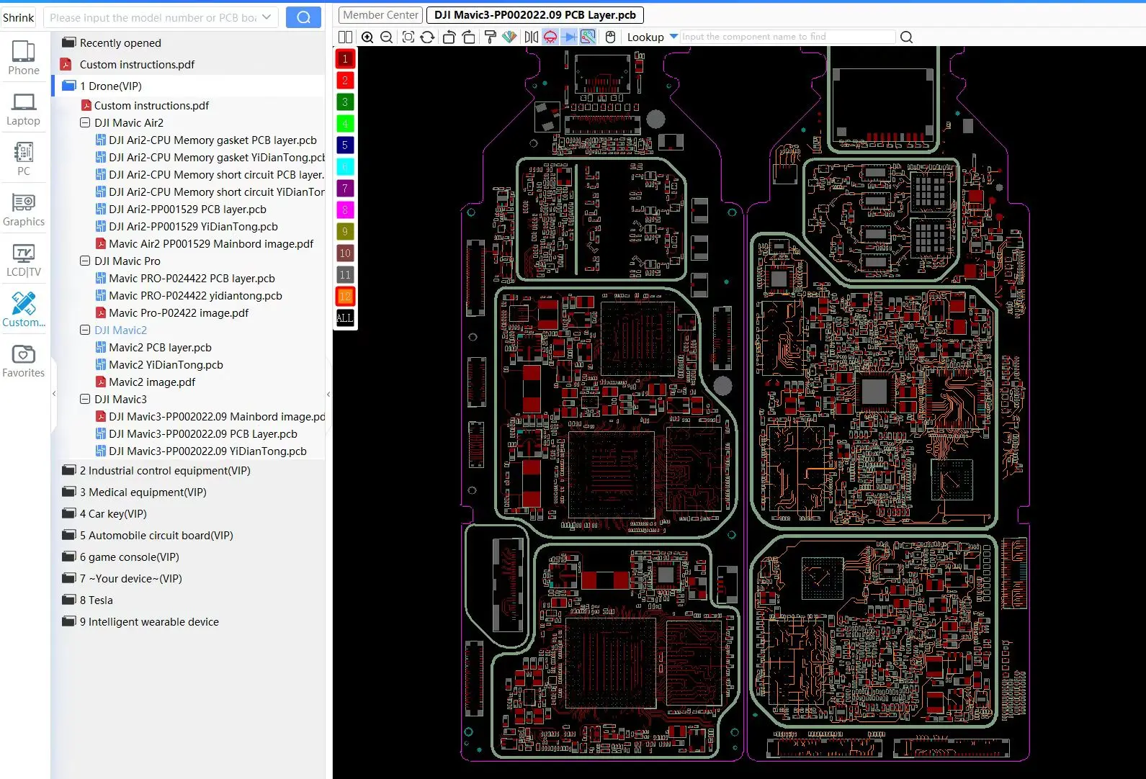Open the Laptop category

[x=24, y=109]
